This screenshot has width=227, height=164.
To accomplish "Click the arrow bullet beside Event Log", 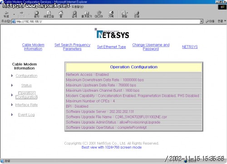I will click(x=12, y=115).
